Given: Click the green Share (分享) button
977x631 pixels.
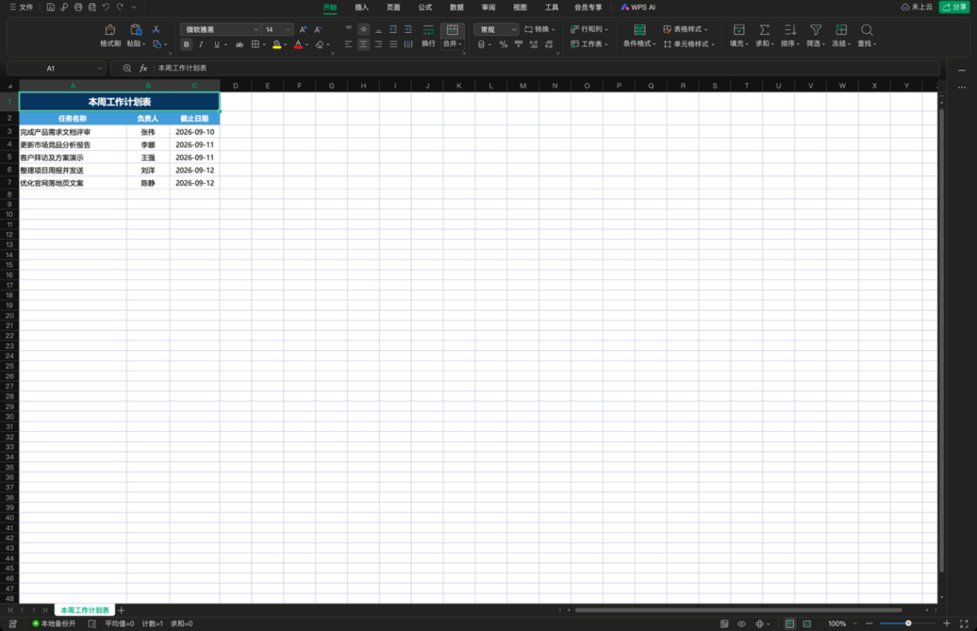Looking at the screenshot, I should [x=954, y=7].
